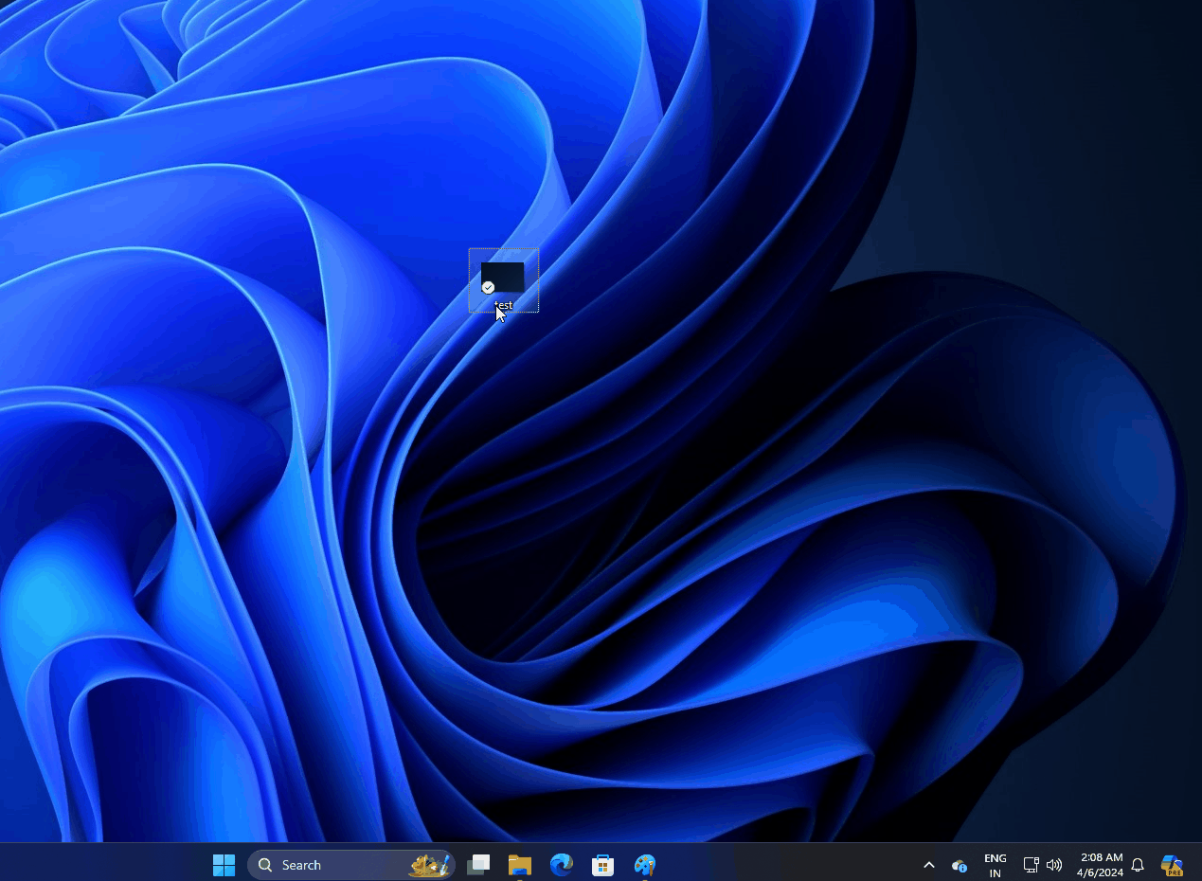Show hidden system tray icons
This screenshot has height=881, width=1202.
[x=929, y=865]
